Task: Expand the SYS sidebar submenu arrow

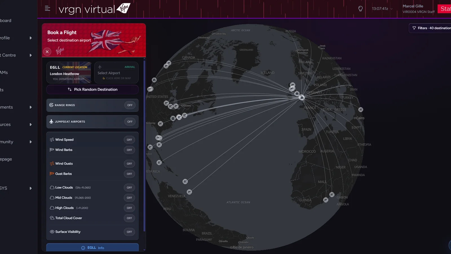Action: click(x=31, y=188)
